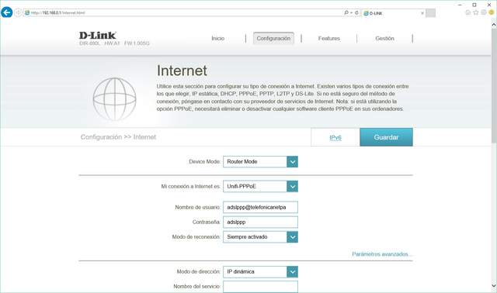Open the Inicio menu
The width and height of the screenshot is (497, 293).
click(x=217, y=38)
